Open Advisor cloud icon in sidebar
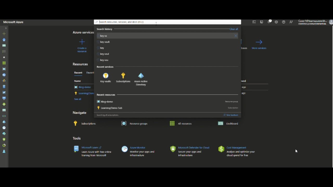The width and height of the screenshot is (333, 187). point(4,133)
